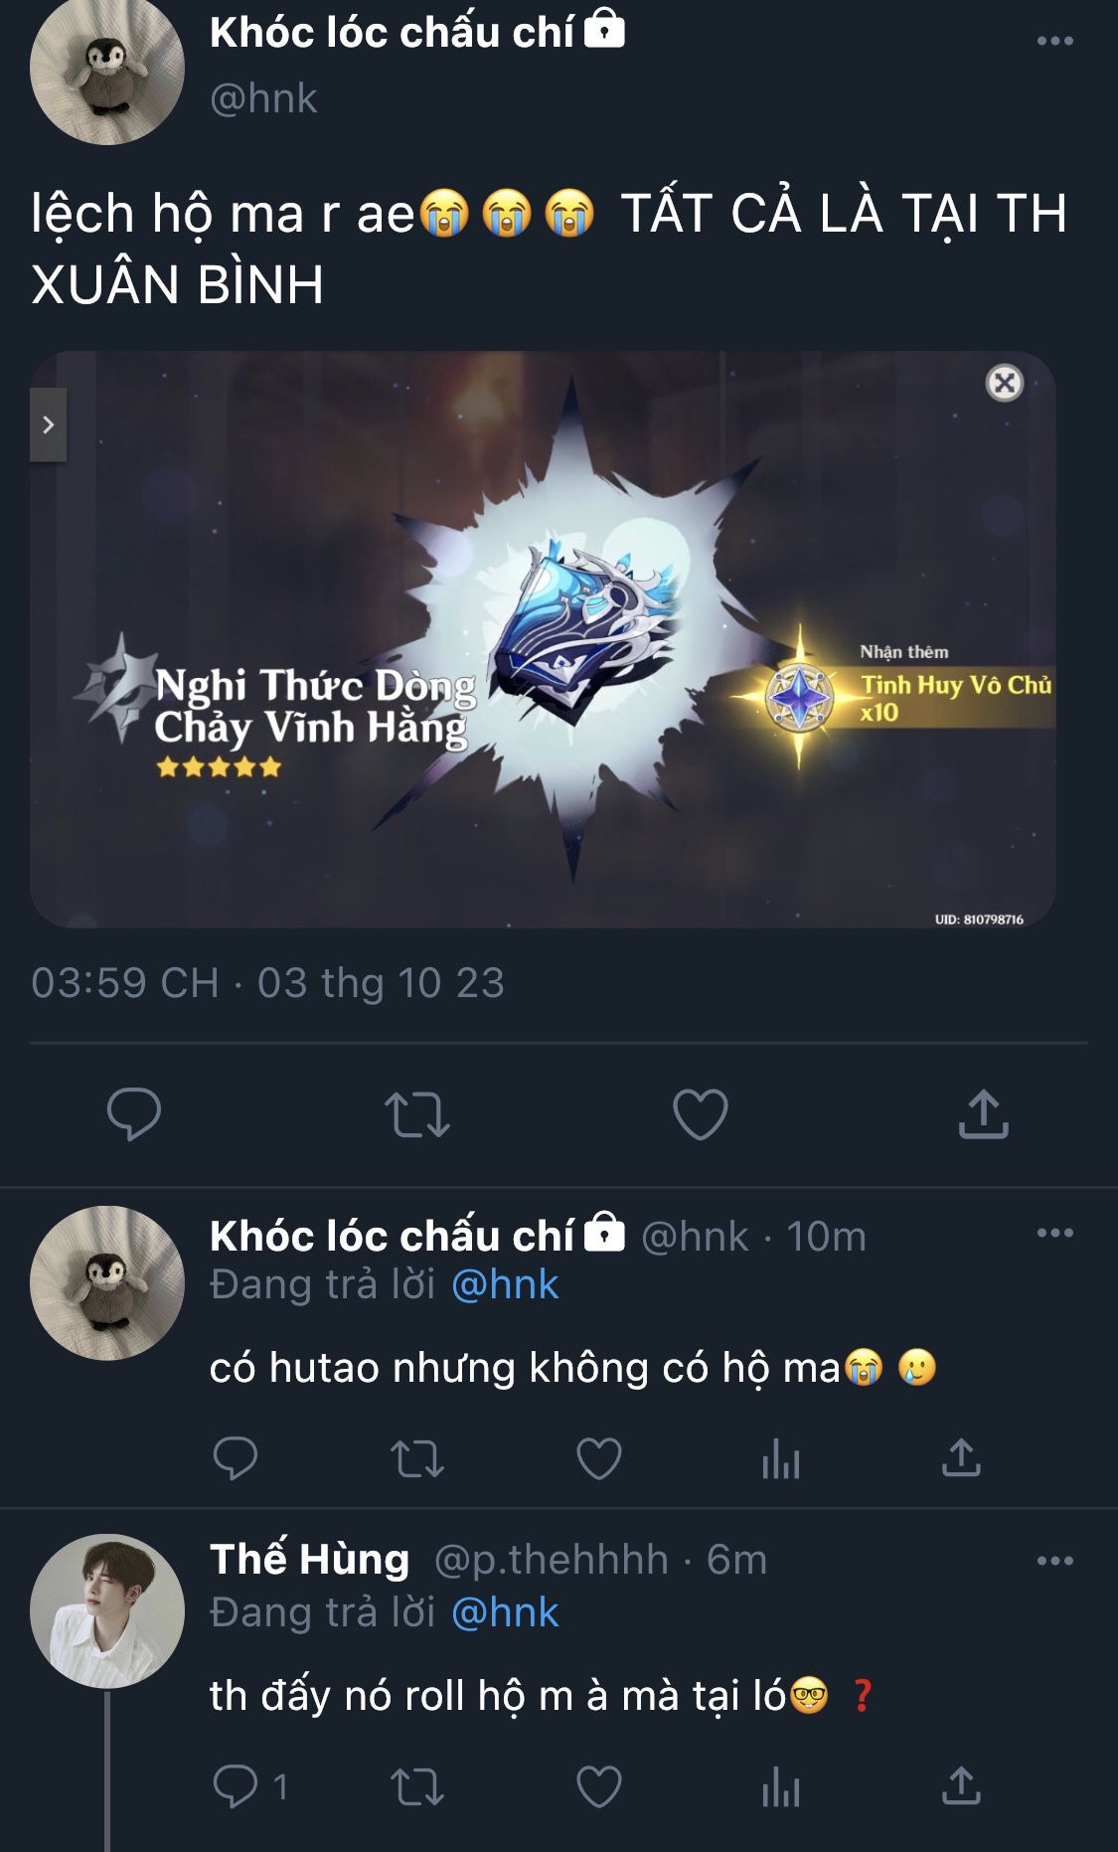Expand the side arrow on the game image
1118x1852 pixels.
[48, 424]
